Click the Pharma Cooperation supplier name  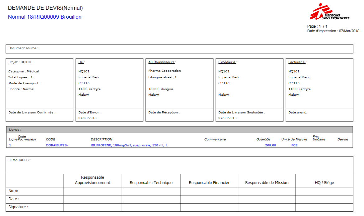pyautogui.click(x=164, y=71)
